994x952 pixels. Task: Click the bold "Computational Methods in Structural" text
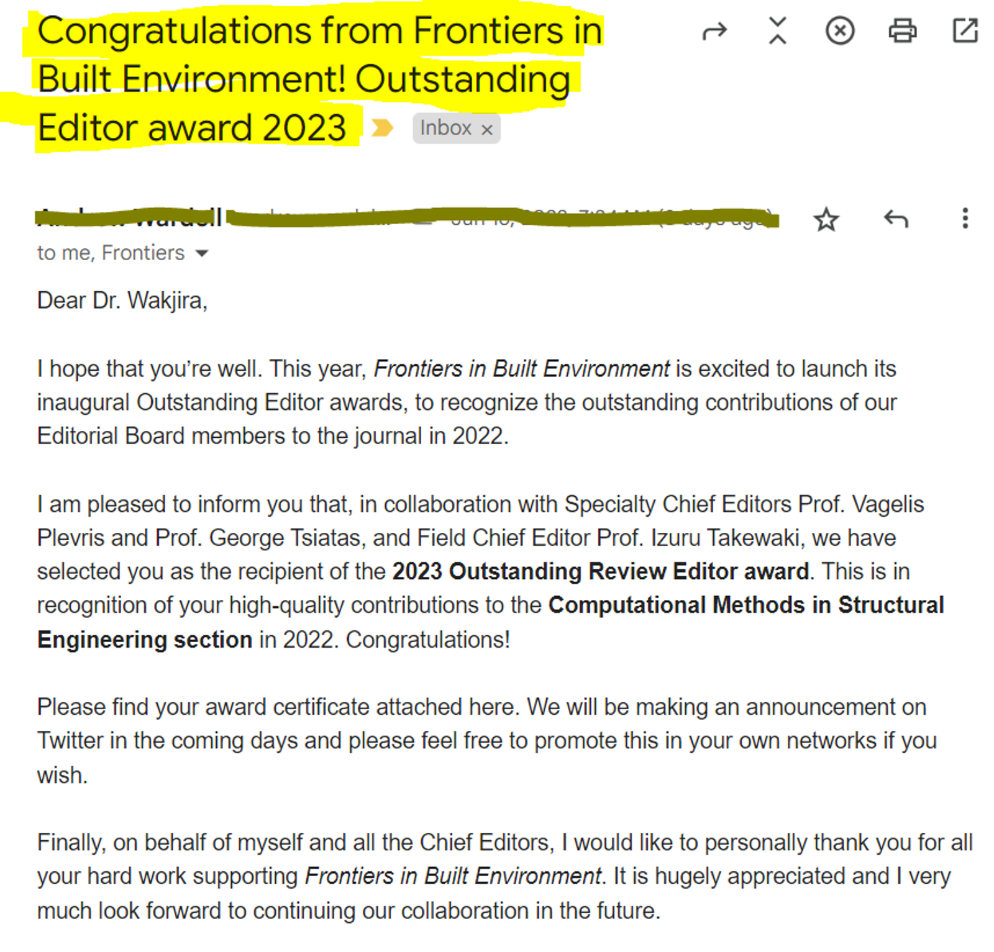click(746, 605)
